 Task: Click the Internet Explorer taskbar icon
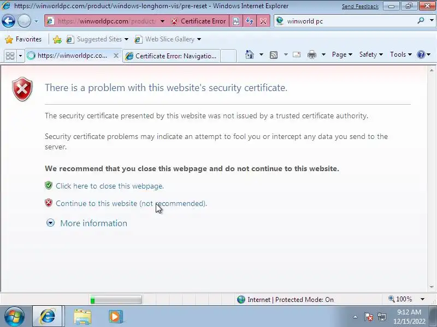(x=48, y=317)
